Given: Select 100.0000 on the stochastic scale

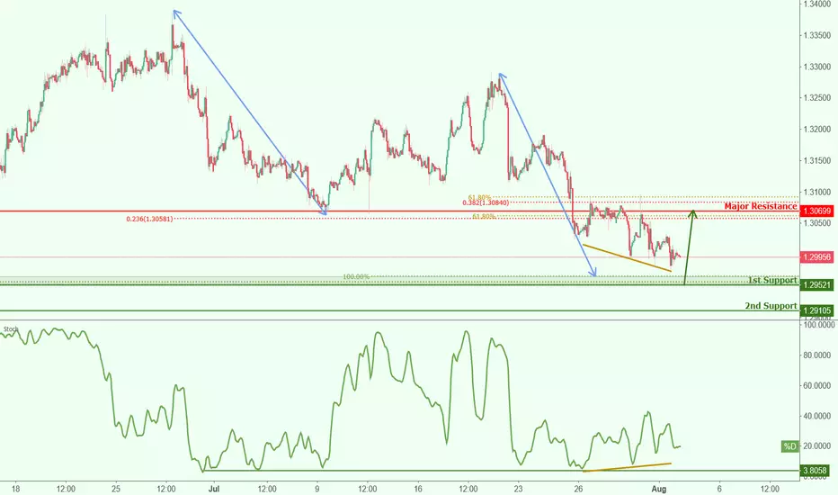Looking at the screenshot, I should coord(818,325).
